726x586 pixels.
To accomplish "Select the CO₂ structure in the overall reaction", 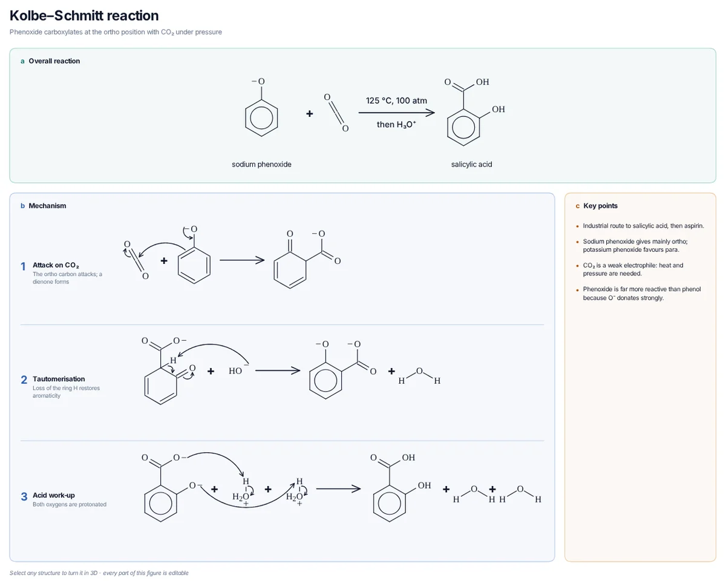I will pos(336,113).
